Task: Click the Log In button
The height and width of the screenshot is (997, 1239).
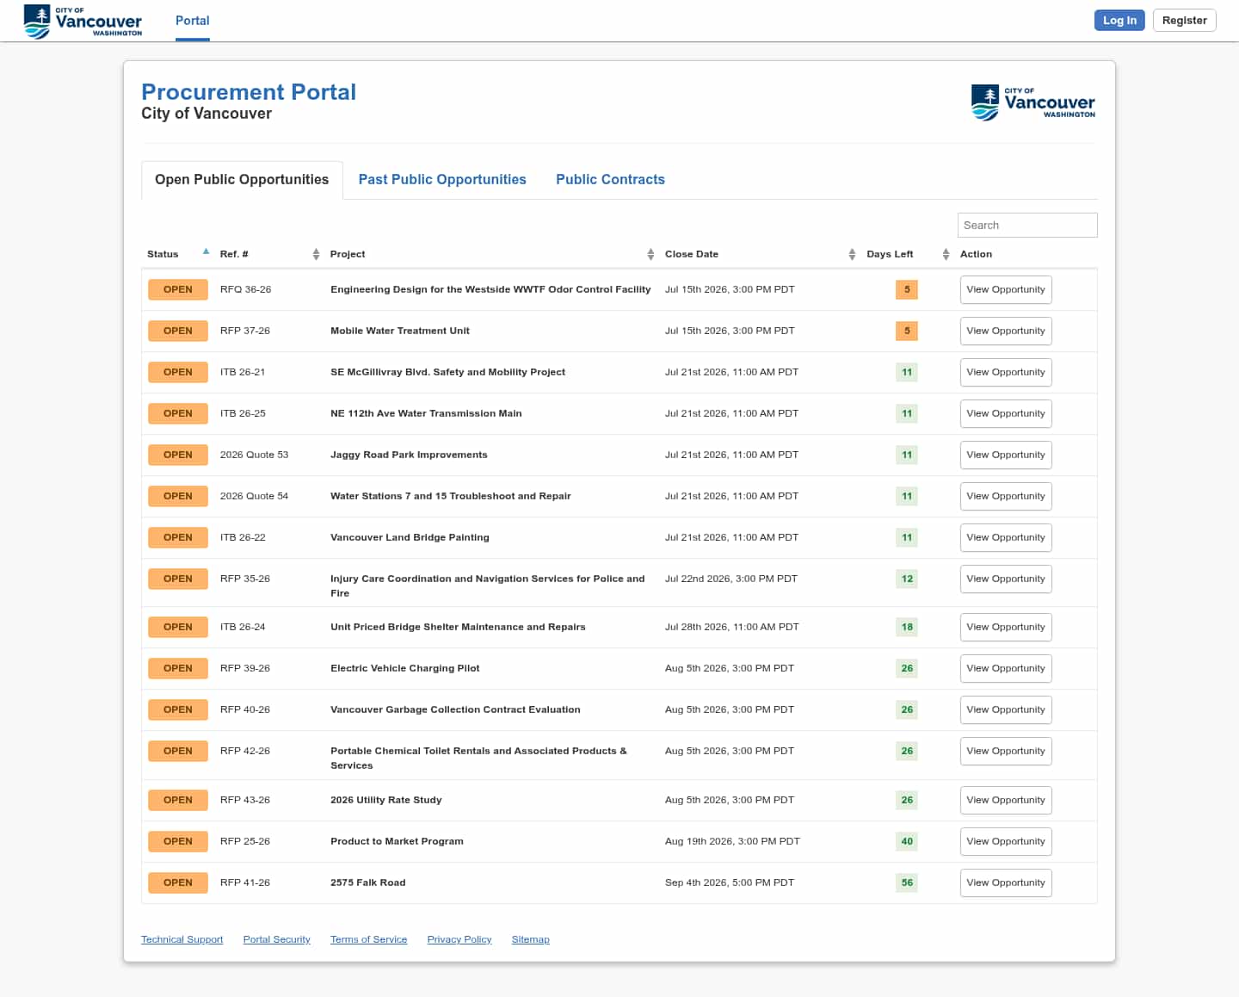Action: [x=1119, y=20]
